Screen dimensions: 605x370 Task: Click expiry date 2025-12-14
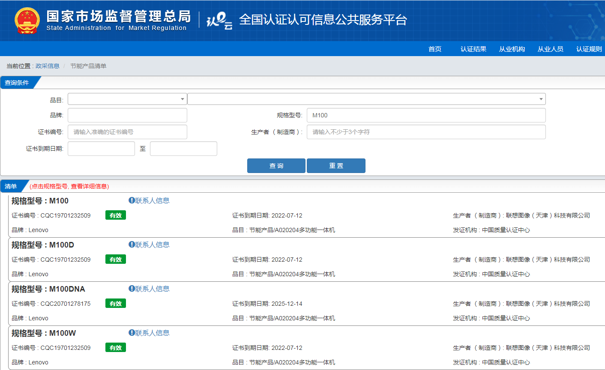[287, 304]
